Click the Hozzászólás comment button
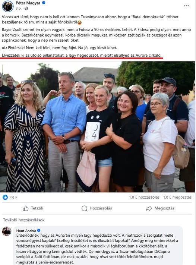 (x=97, y=208)
